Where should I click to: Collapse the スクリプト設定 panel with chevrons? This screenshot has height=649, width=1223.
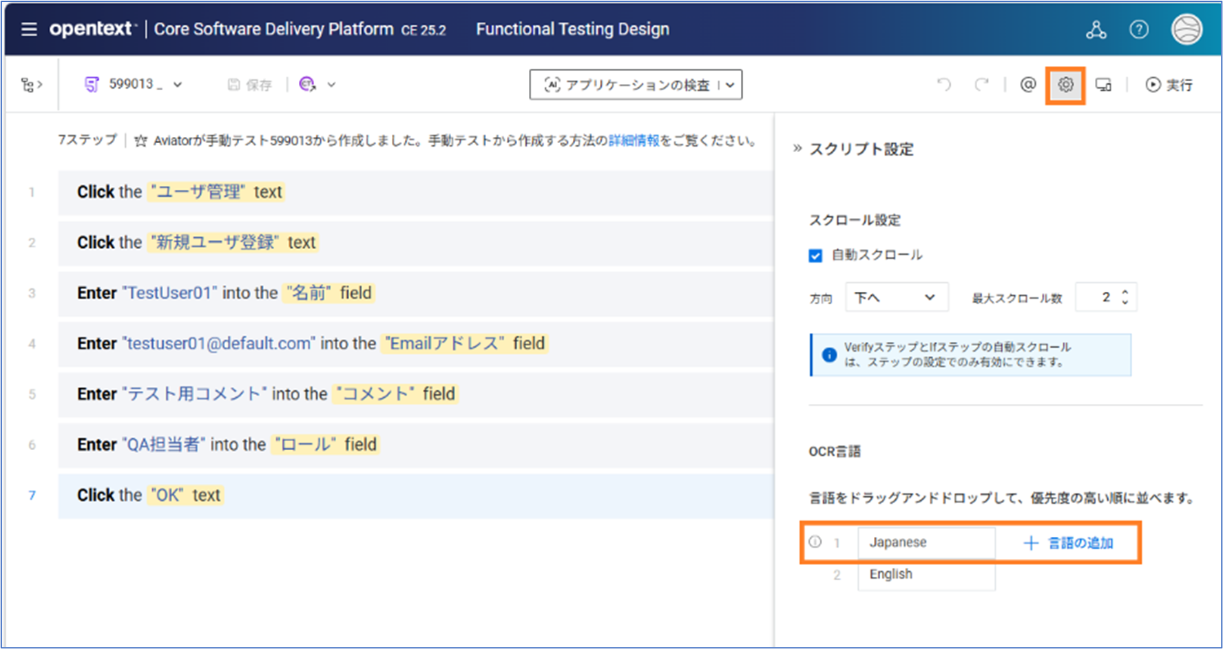(797, 149)
